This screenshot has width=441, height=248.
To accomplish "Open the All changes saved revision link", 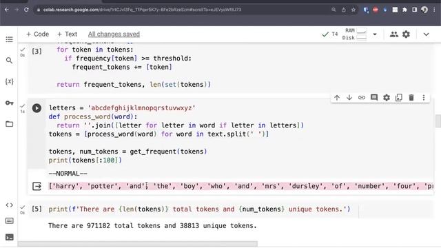I will pyautogui.click(x=114, y=34).
